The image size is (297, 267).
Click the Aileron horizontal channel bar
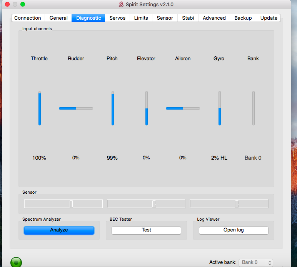click(x=183, y=108)
